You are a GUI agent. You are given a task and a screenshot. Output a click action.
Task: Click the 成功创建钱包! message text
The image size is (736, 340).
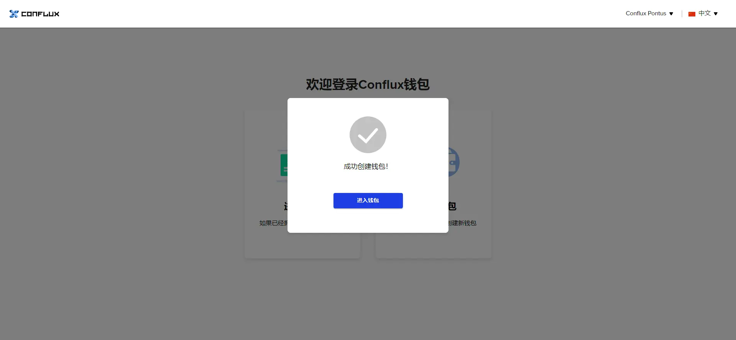pyautogui.click(x=366, y=167)
